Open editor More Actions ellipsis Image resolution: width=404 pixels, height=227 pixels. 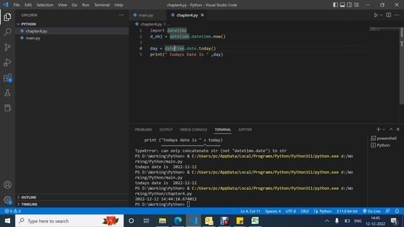(x=397, y=15)
